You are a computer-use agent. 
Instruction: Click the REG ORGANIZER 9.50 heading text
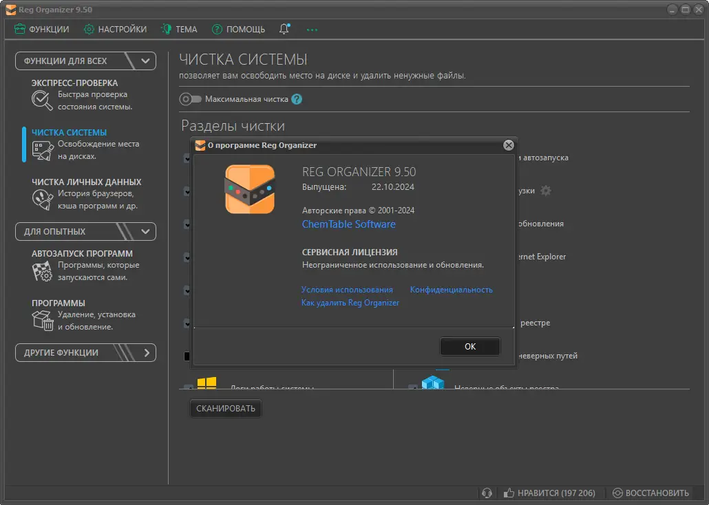pos(359,172)
